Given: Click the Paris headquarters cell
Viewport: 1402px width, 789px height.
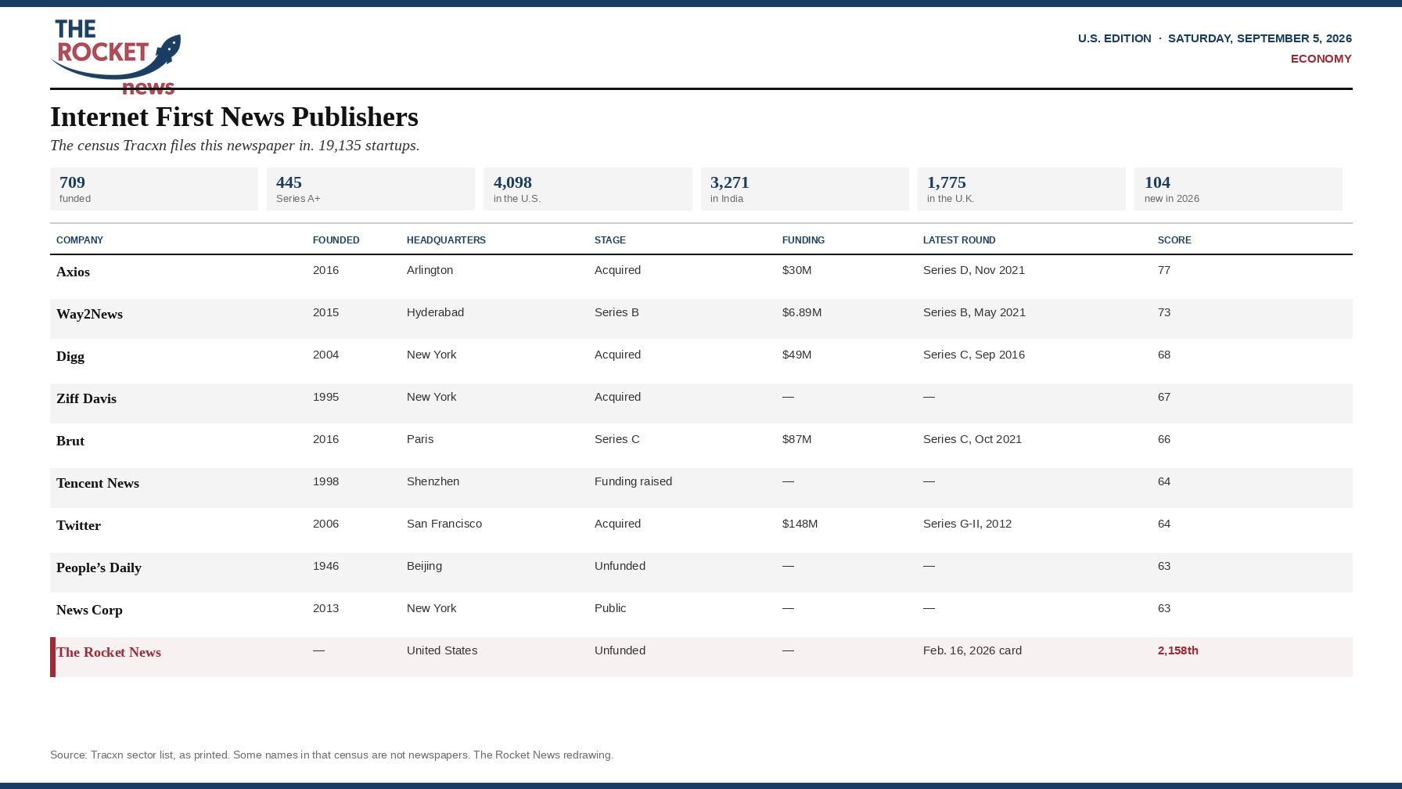Looking at the screenshot, I should (420, 439).
